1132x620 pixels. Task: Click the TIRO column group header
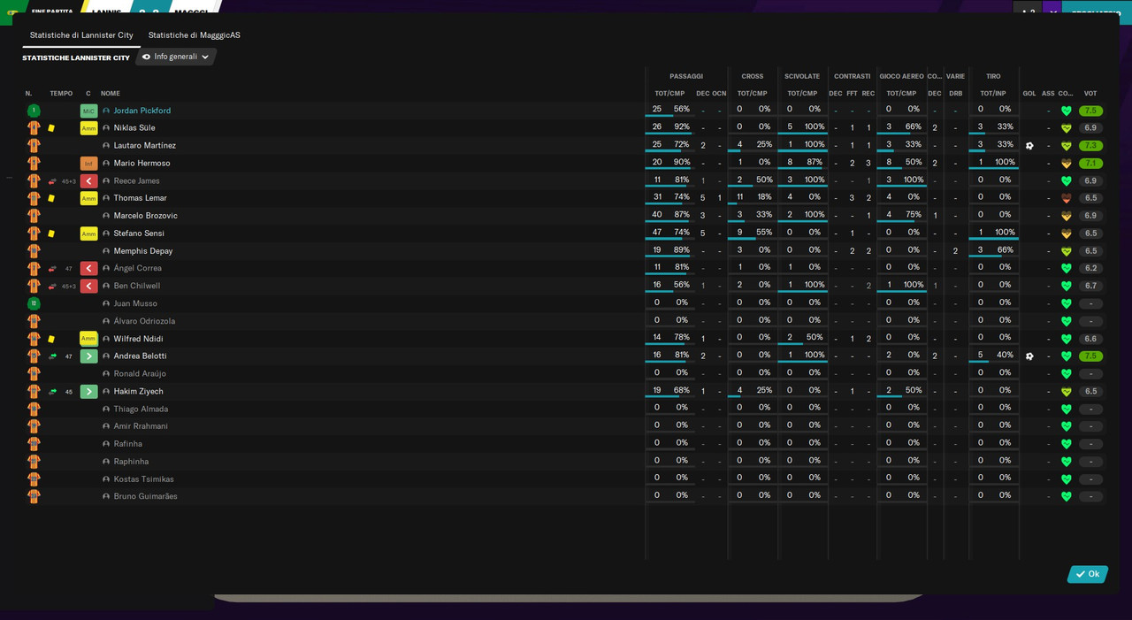pyautogui.click(x=993, y=77)
